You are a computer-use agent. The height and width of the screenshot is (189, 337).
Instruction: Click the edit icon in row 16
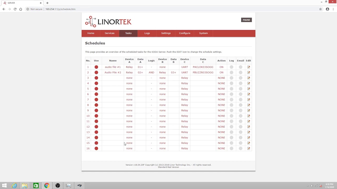(249, 148)
